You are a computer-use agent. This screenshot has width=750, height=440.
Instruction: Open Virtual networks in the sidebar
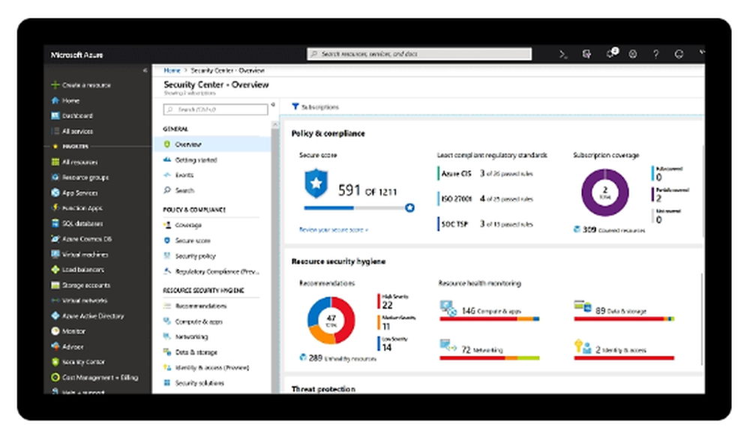tap(79, 301)
